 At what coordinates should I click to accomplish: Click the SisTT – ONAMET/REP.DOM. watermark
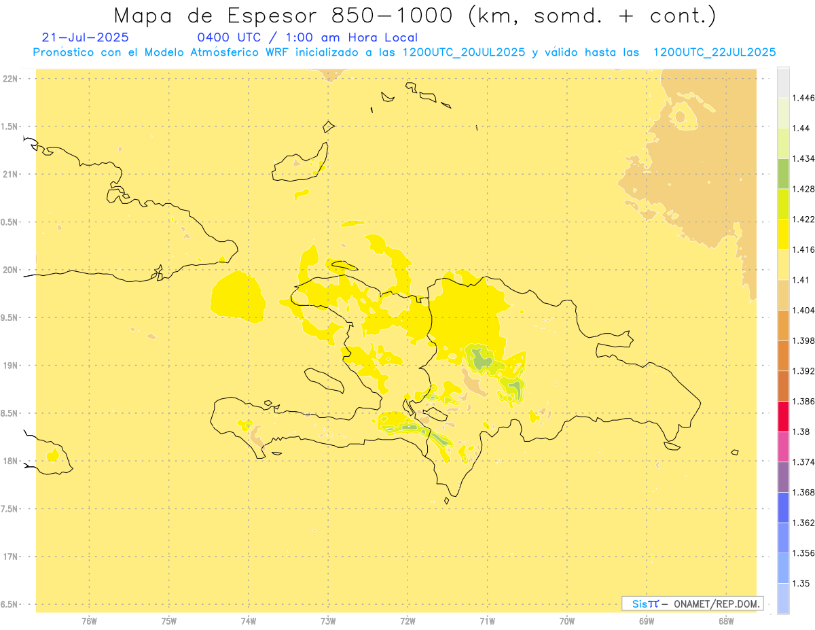point(693,603)
